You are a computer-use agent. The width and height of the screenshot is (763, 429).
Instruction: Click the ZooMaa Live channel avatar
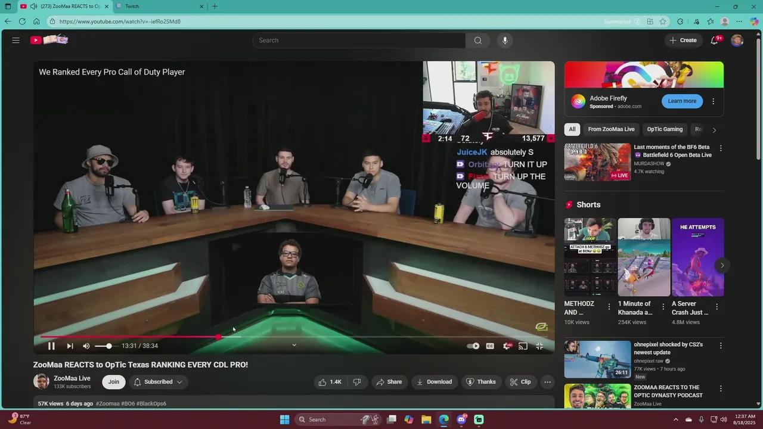pyautogui.click(x=41, y=382)
